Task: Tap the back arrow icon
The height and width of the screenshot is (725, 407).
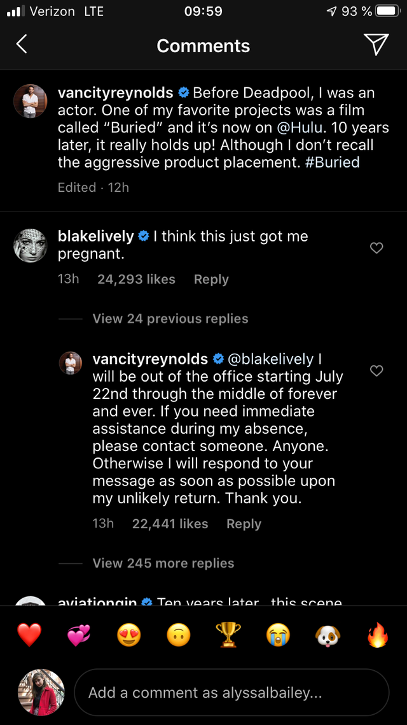Action: click(x=22, y=45)
